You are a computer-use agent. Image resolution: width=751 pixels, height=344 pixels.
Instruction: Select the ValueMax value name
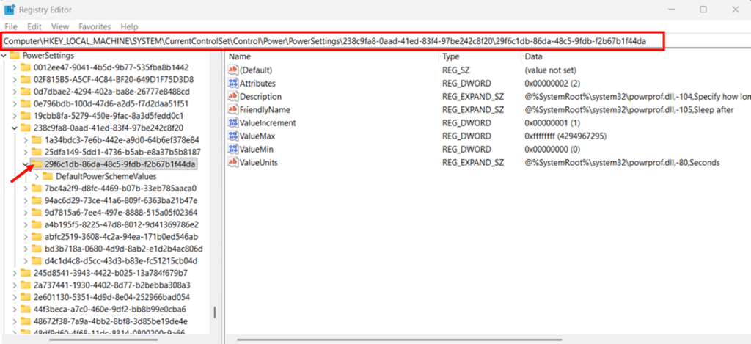(258, 136)
